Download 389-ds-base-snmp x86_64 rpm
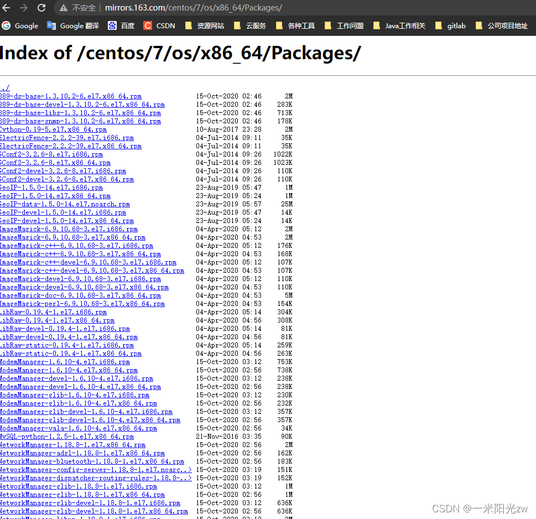This screenshot has width=536, height=519. pos(80,121)
